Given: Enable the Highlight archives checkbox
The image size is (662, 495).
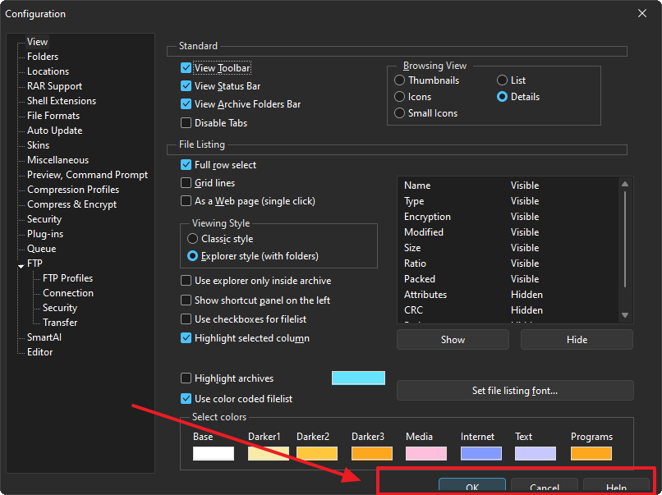Looking at the screenshot, I should [186, 378].
